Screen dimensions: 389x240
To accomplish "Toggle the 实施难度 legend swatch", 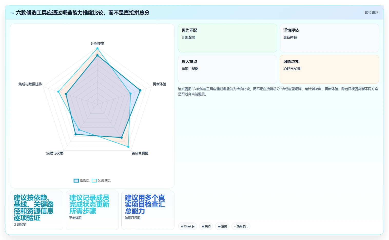I will tap(94, 180).
